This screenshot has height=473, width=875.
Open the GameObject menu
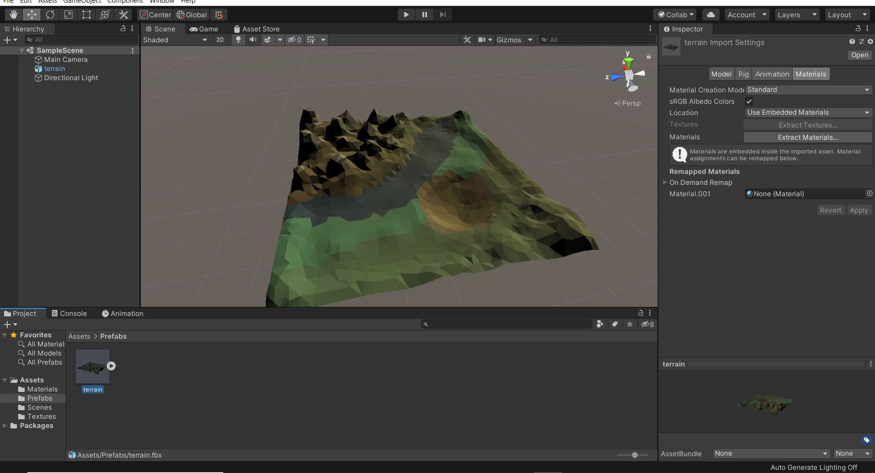tap(82, 2)
